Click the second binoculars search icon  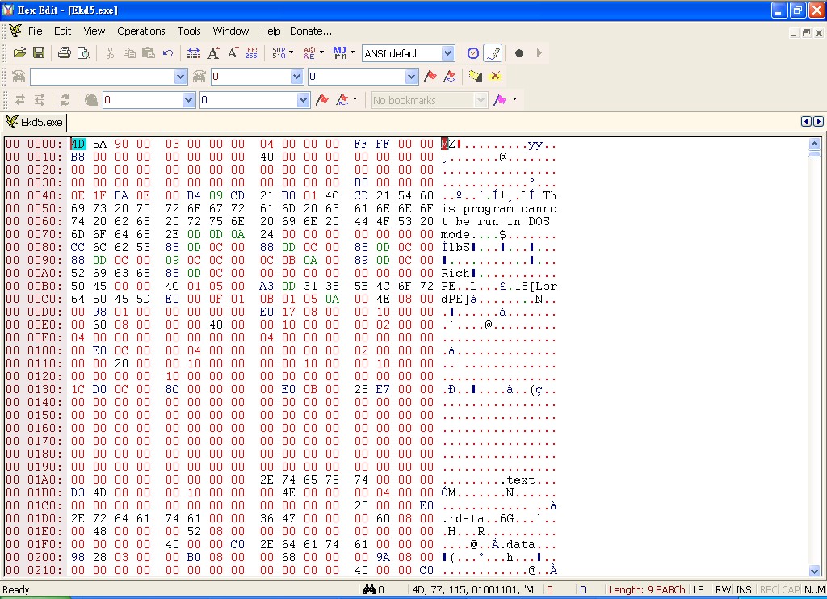tap(199, 77)
